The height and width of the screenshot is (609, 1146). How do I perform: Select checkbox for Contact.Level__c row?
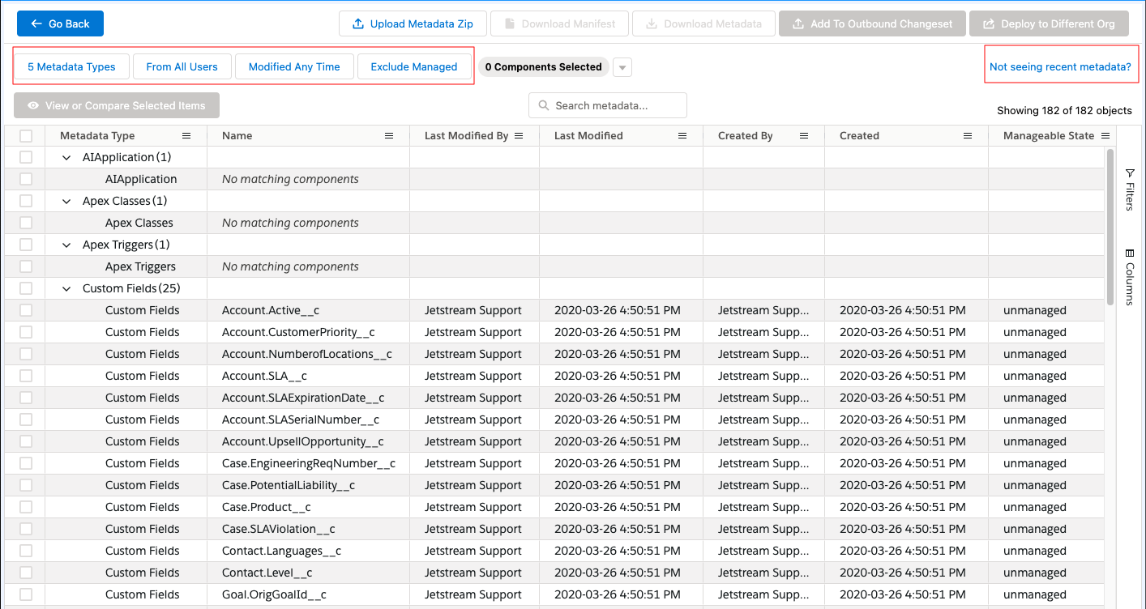pyautogui.click(x=26, y=573)
